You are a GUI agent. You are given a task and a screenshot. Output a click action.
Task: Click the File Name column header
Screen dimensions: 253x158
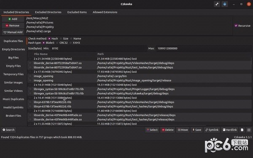[x=40, y=54]
